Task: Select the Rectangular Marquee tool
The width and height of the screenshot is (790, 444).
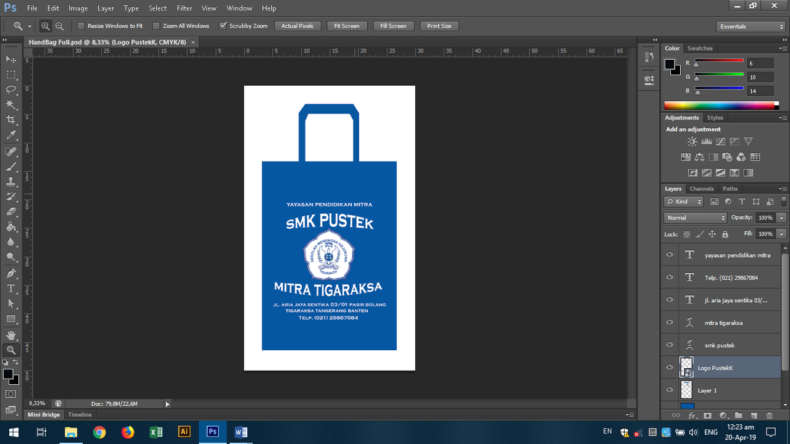Action: (11, 75)
